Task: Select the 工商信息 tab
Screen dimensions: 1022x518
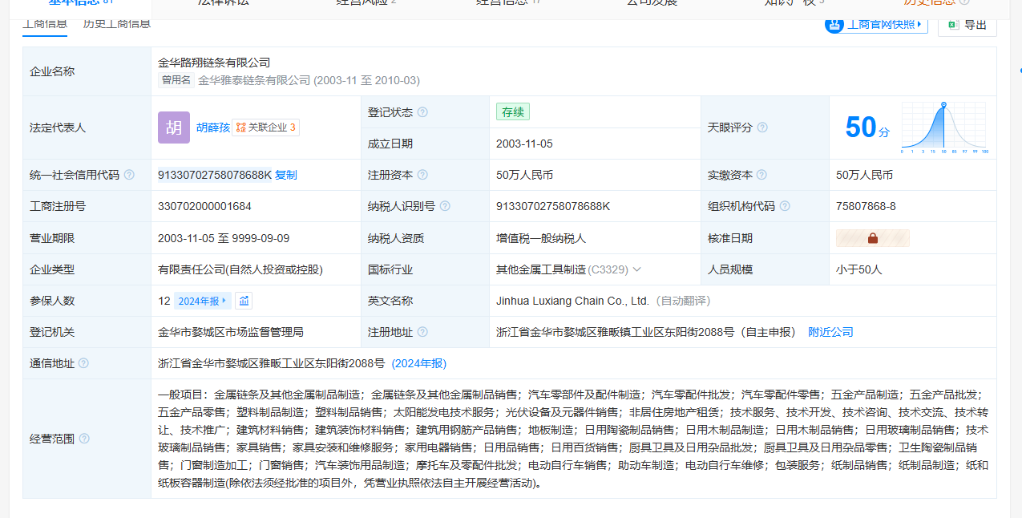Action: click(x=45, y=23)
